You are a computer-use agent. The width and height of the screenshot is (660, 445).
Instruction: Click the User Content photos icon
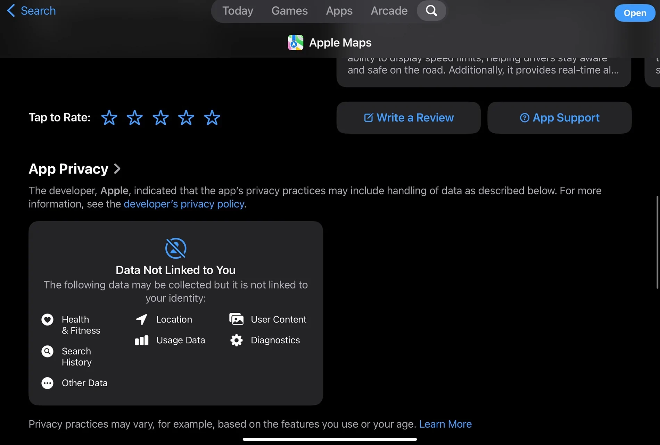[x=237, y=319]
